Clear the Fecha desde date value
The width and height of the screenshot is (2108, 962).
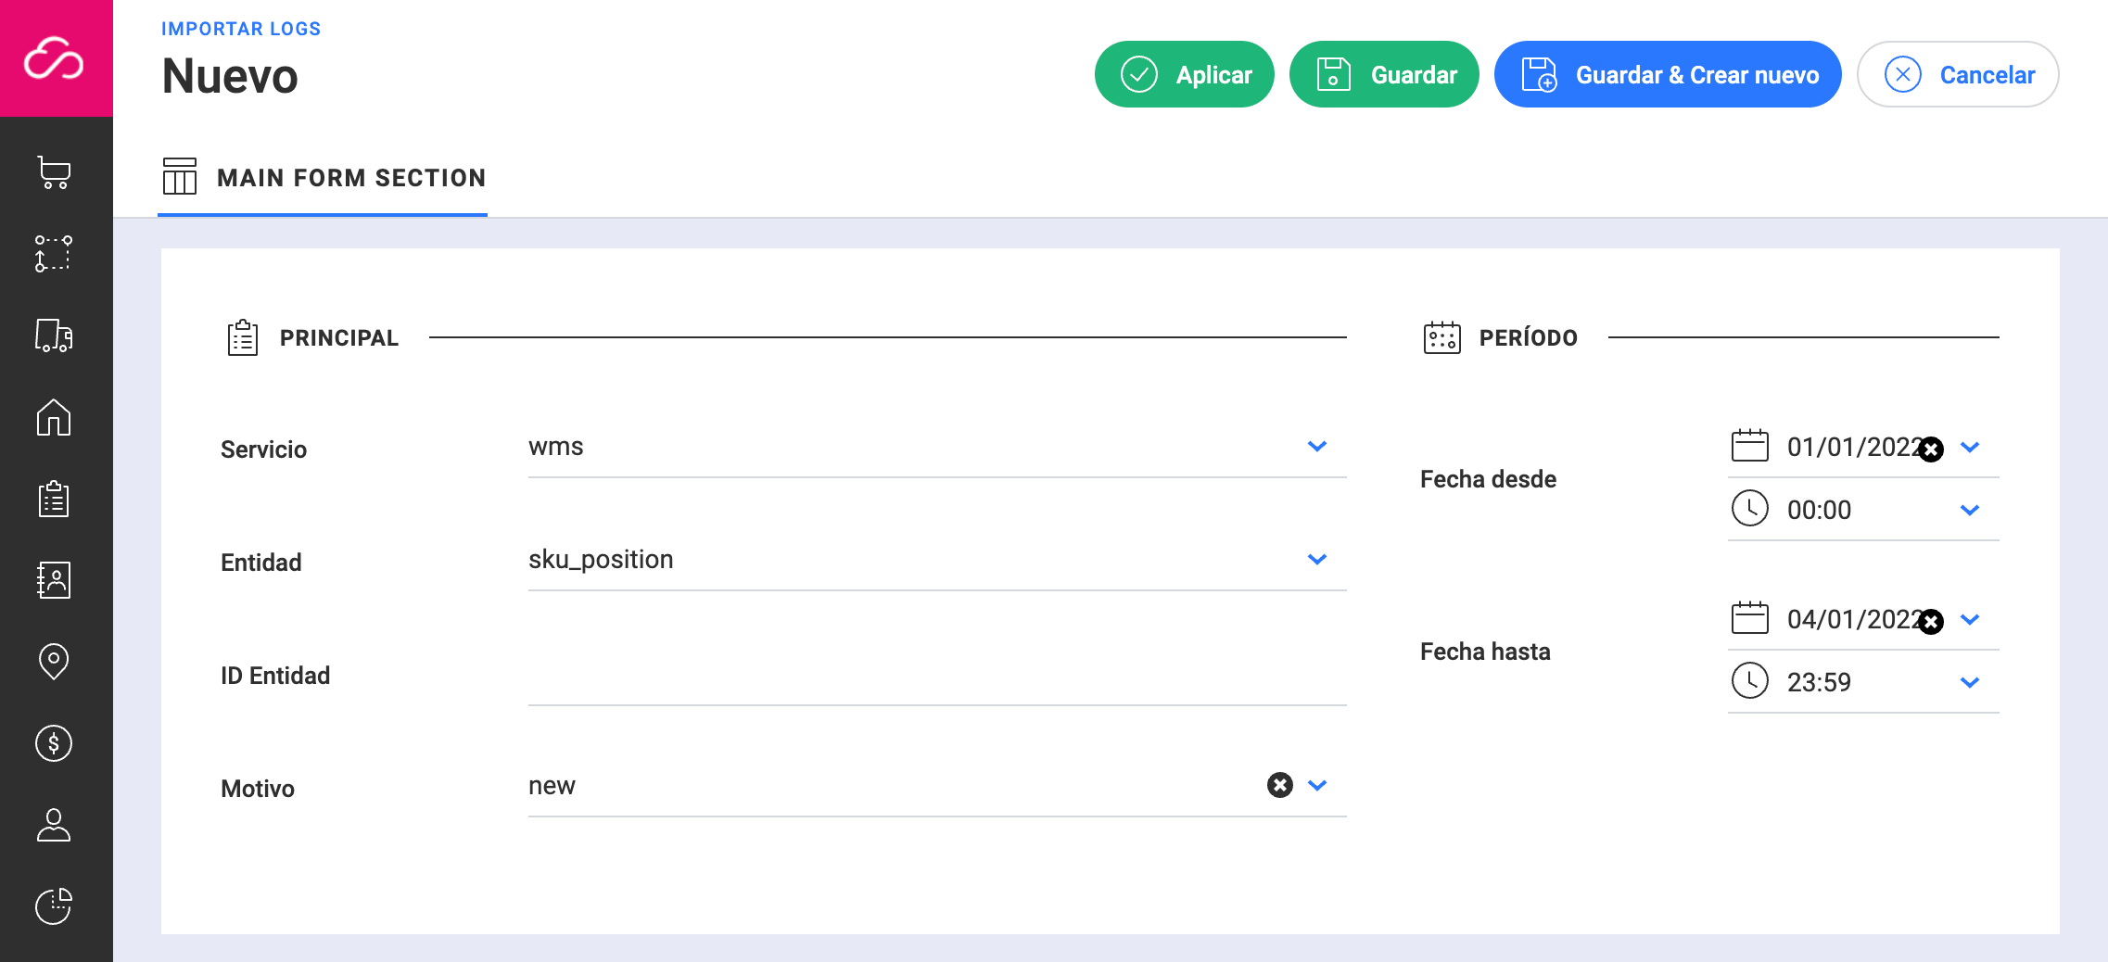[x=1931, y=449]
